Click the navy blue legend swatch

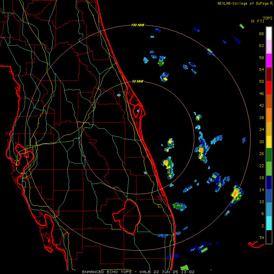click(269, 182)
